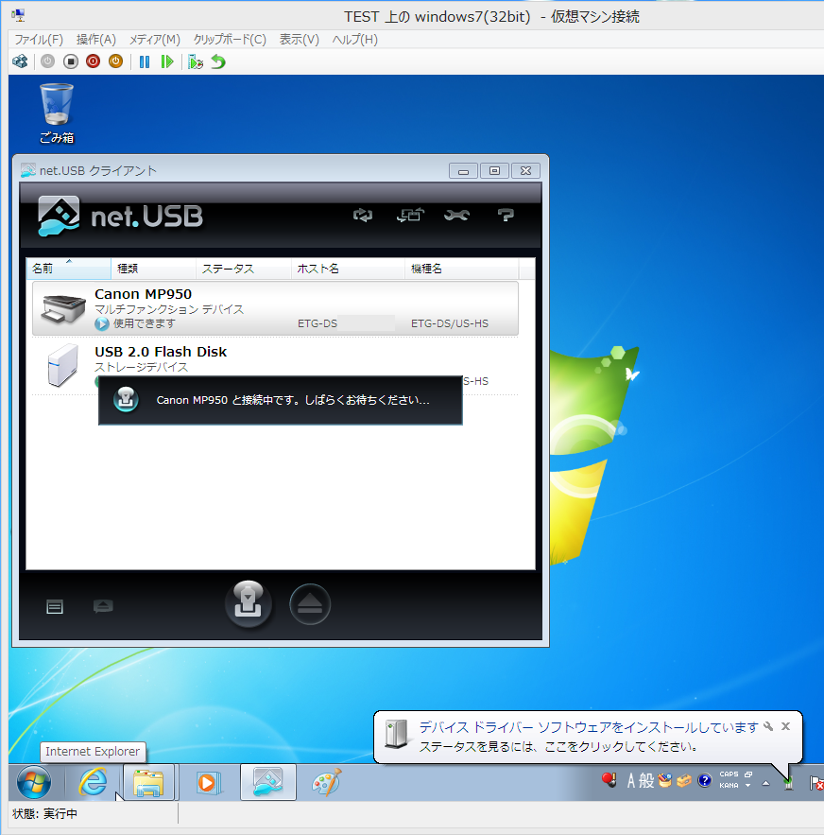824x835 pixels.
Task: Open Windows Media Player taskbar icon
Action: [x=208, y=782]
